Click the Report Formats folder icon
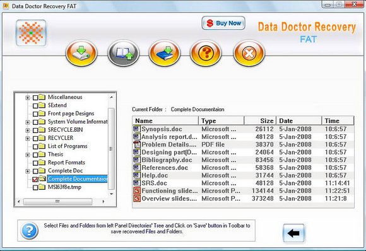 click(x=42, y=162)
